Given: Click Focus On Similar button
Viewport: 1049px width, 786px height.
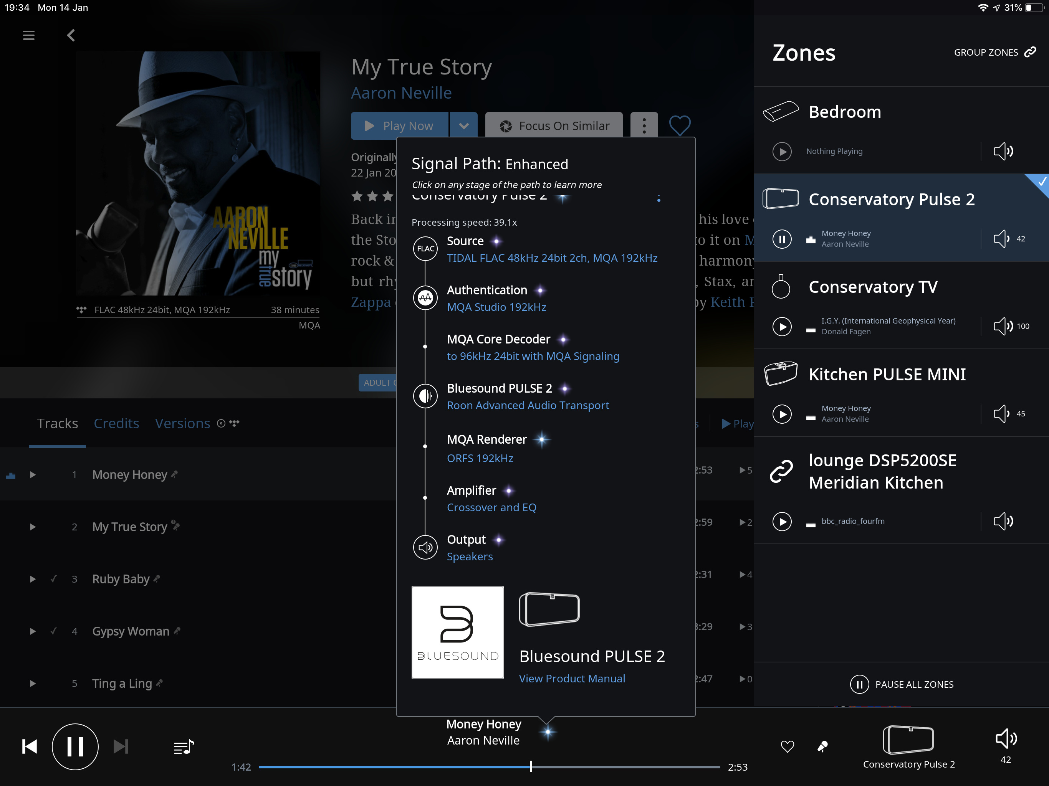Looking at the screenshot, I should 554,125.
